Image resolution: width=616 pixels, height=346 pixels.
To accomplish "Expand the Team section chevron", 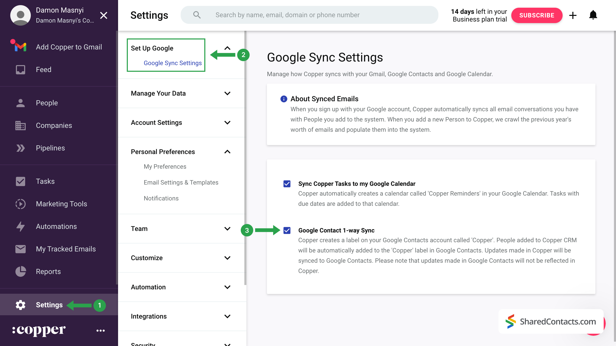I will coord(227,229).
